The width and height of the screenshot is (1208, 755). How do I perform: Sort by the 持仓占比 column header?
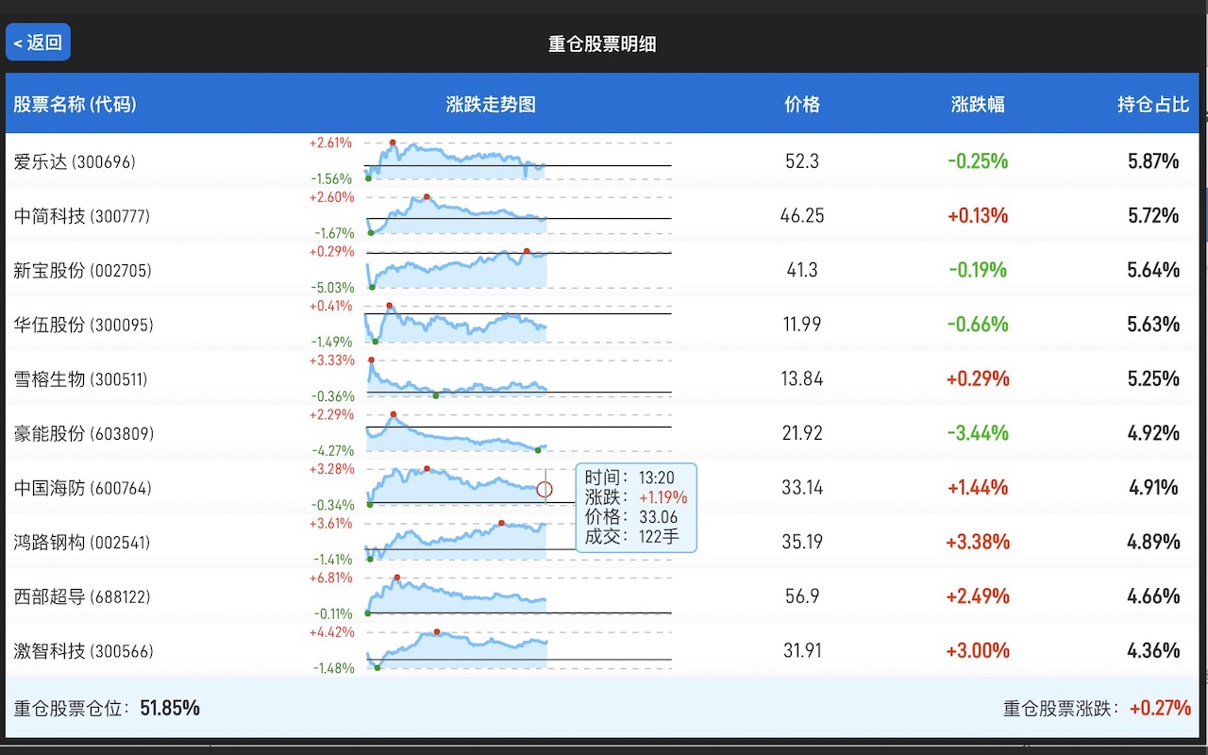1152,105
